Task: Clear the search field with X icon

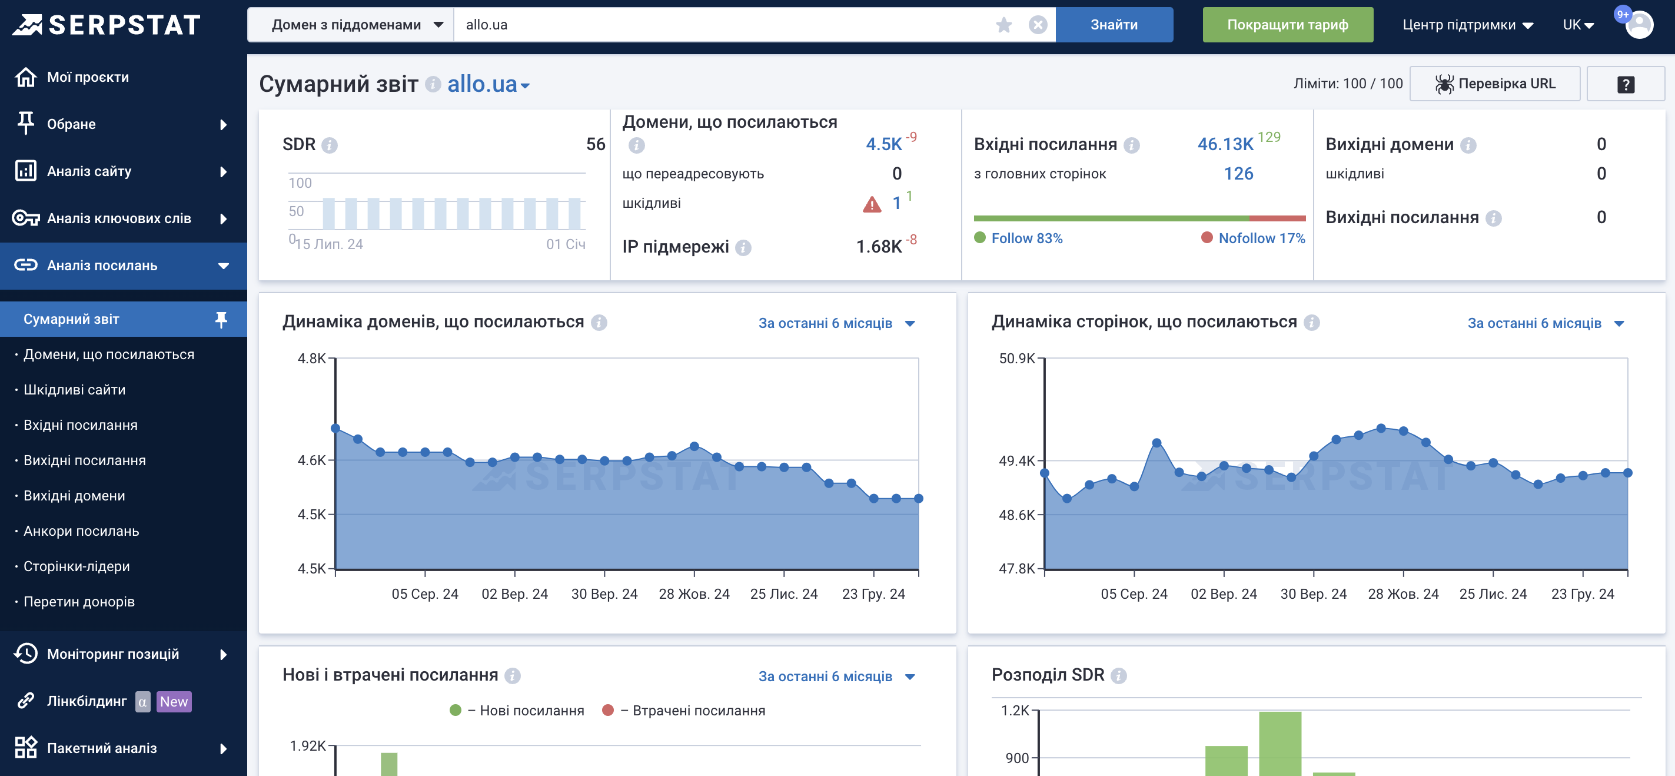Action: [x=1038, y=25]
